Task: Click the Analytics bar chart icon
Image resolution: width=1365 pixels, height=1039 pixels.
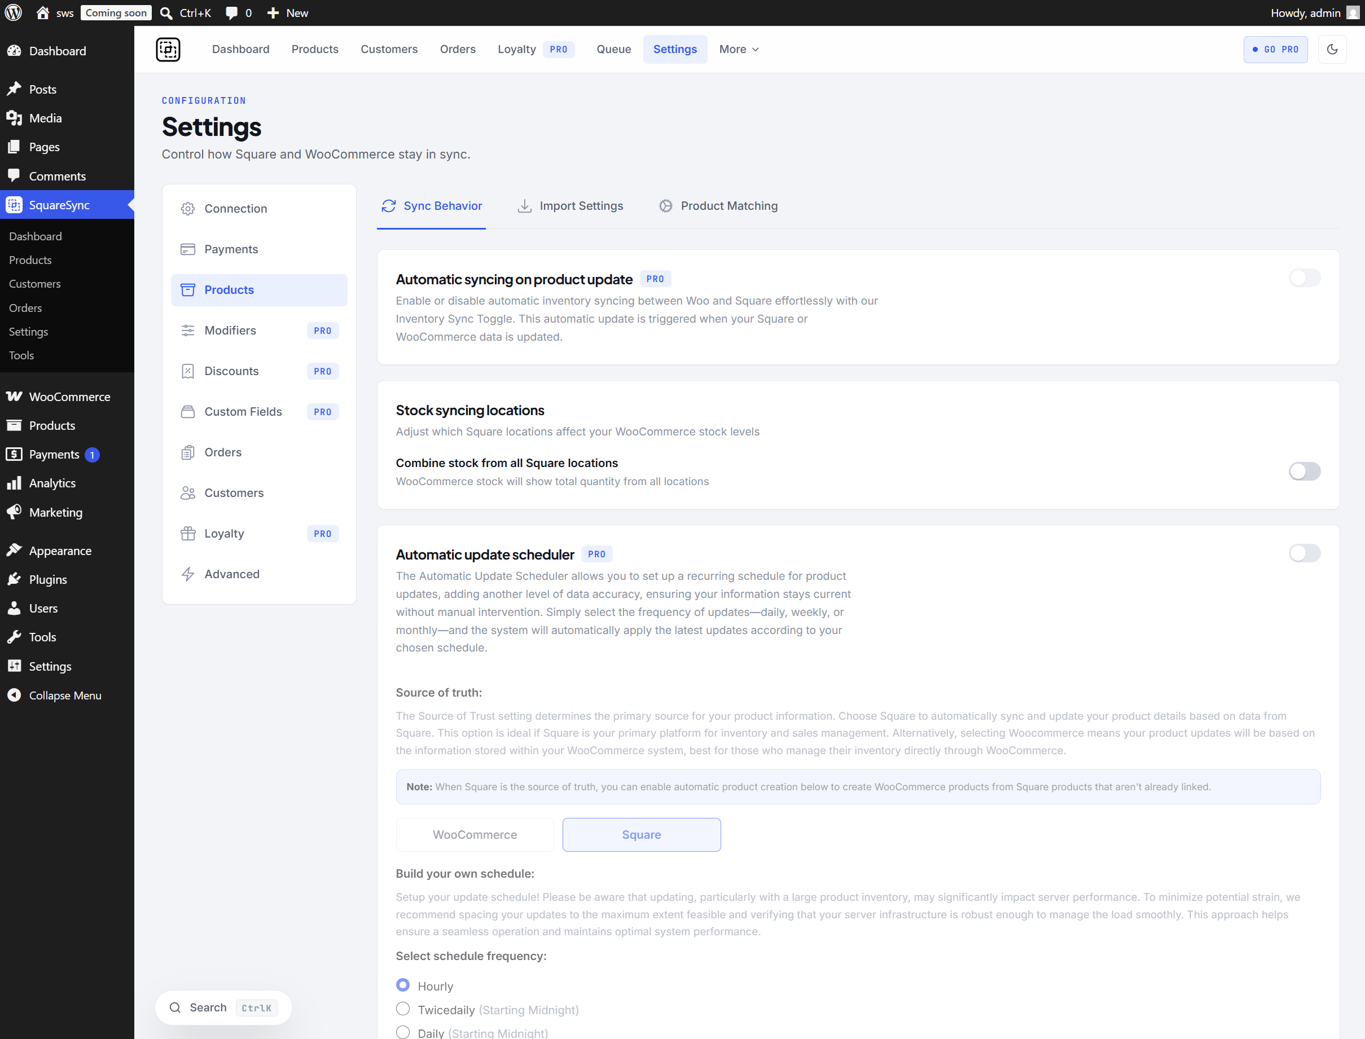Action: [14, 483]
